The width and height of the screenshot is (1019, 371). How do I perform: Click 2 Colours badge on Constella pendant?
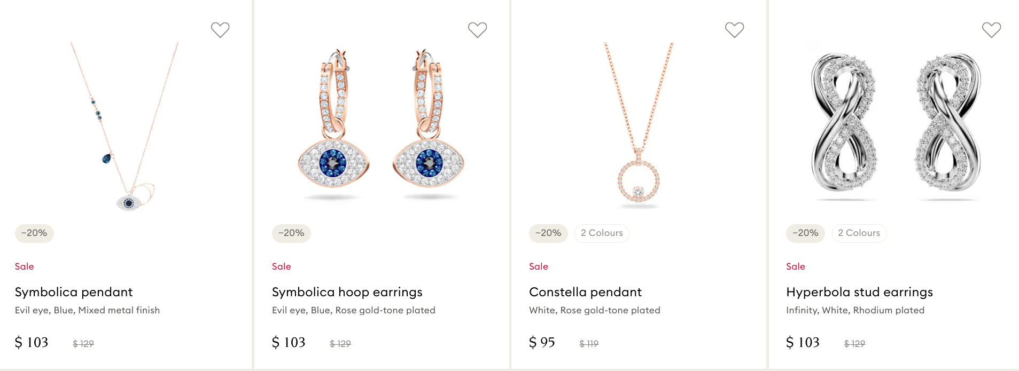(x=602, y=233)
